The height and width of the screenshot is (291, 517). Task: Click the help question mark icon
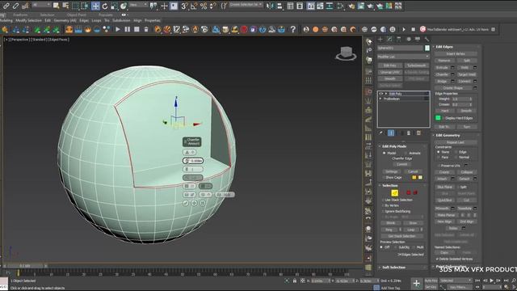292,29
